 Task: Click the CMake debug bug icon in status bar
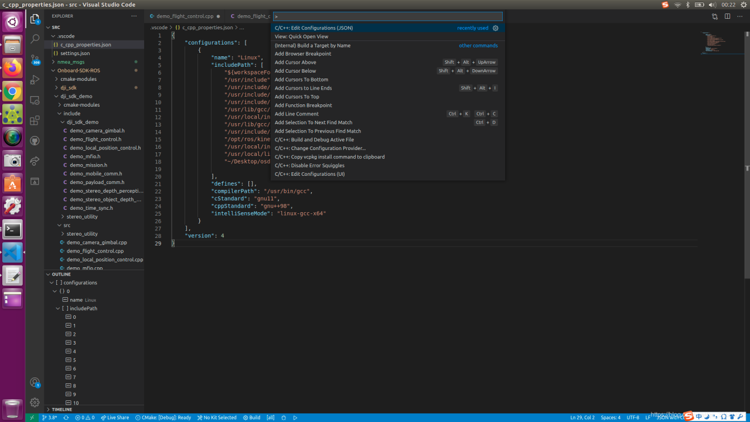click(284, 417)
